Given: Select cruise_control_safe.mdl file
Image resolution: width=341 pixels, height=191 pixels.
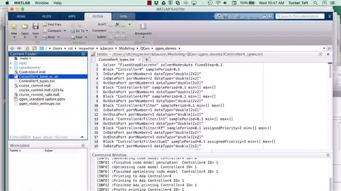Looking at the screenshot, I should click(x=39, y=94).
